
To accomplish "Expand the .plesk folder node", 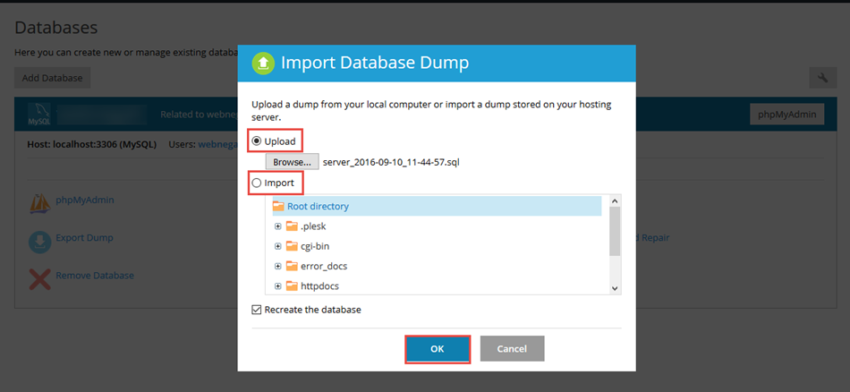I will tap(278, 226).
